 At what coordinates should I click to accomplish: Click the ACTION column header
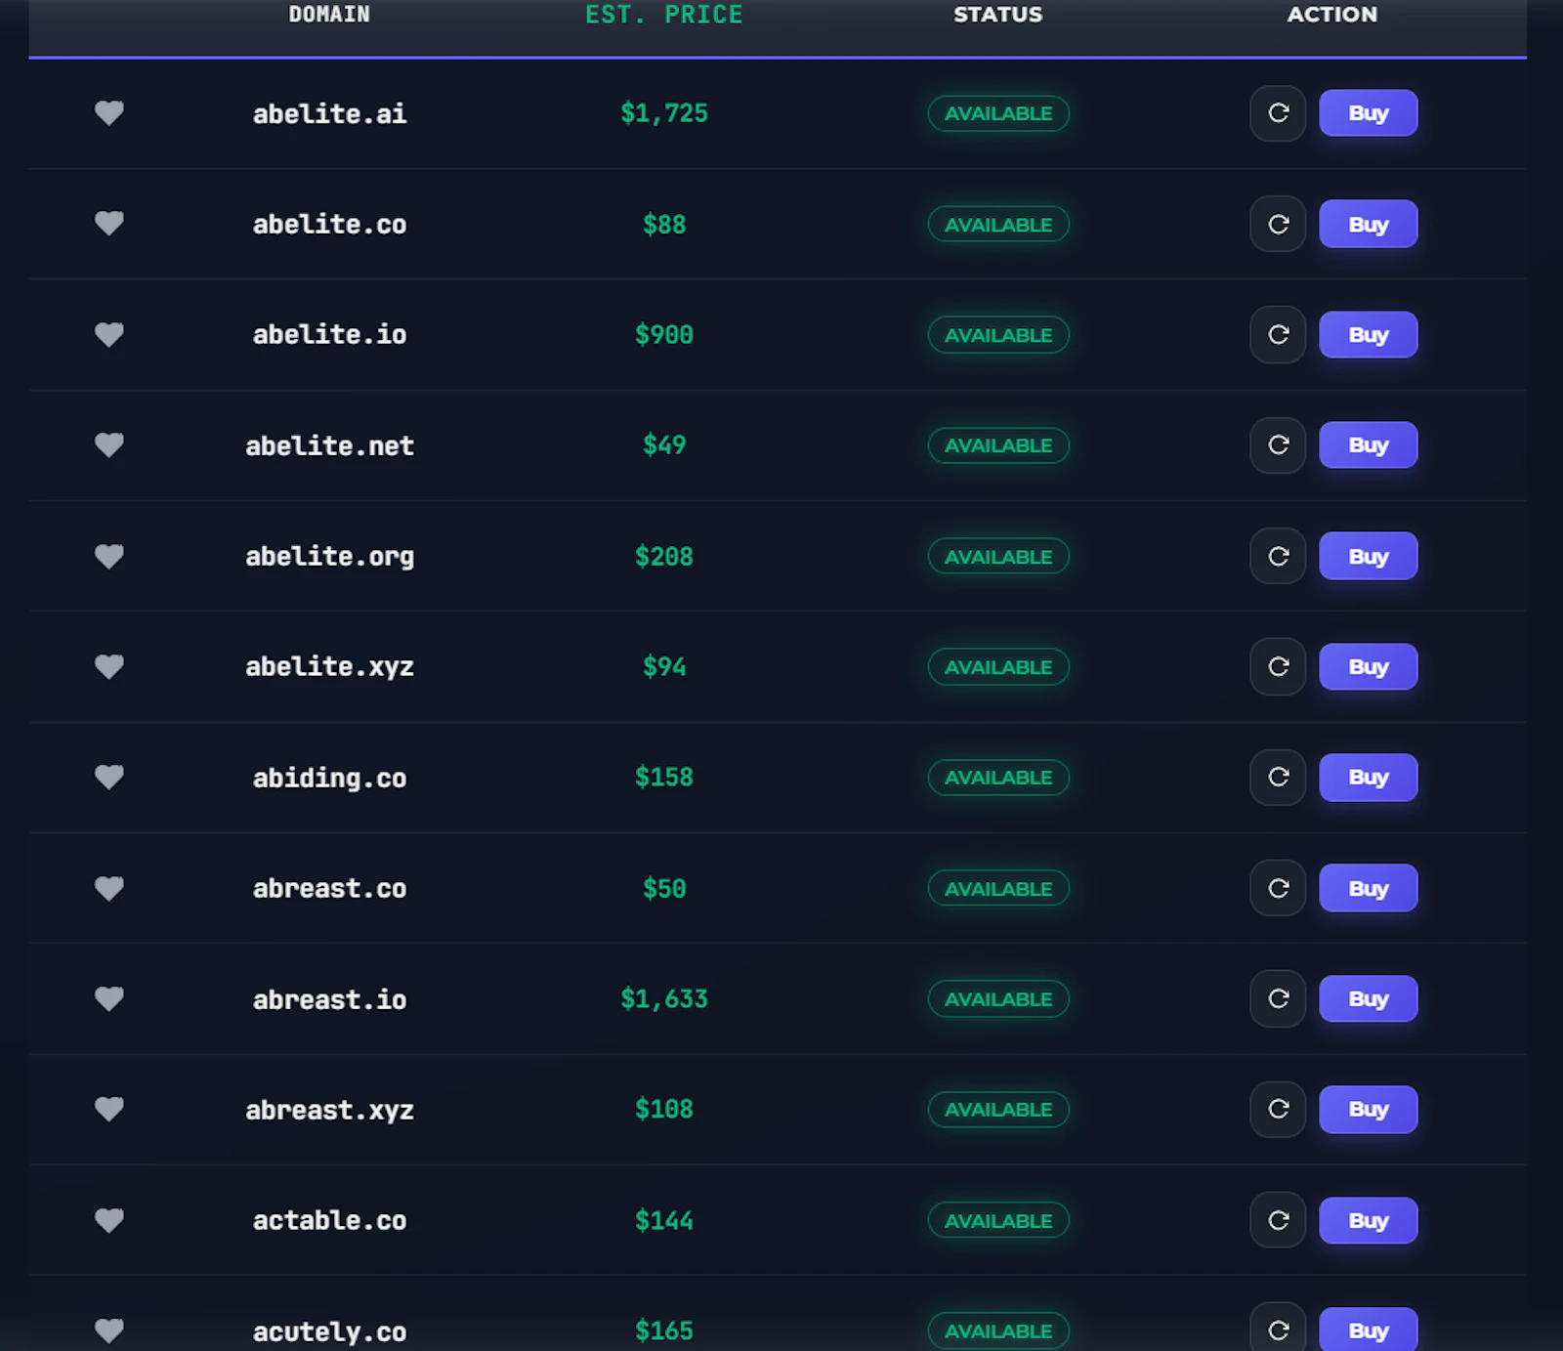coord(1332,15)
